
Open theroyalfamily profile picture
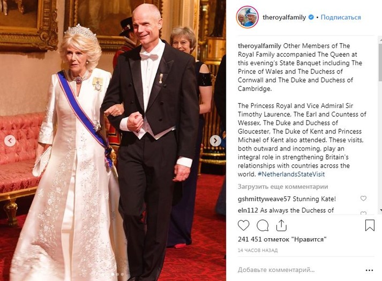[248, 17]
